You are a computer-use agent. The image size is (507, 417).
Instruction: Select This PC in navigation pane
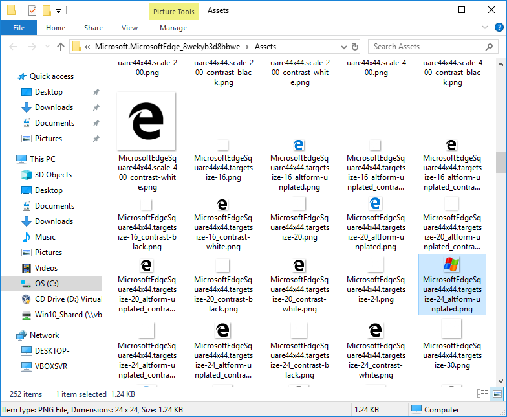43,159
